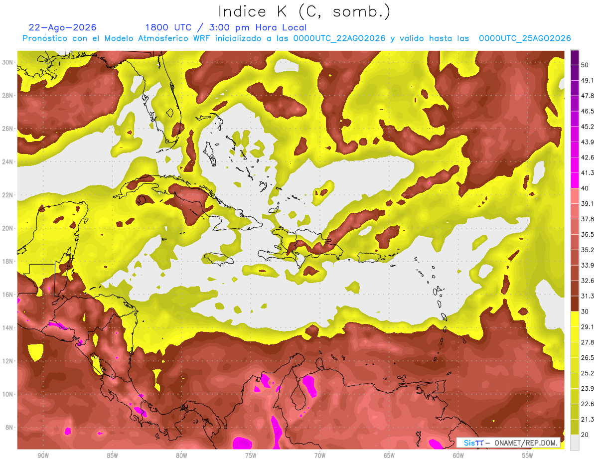This screenshot has height=462, width=598.
Task: Click the color scale value 39.1
Action: pos(588,203)
